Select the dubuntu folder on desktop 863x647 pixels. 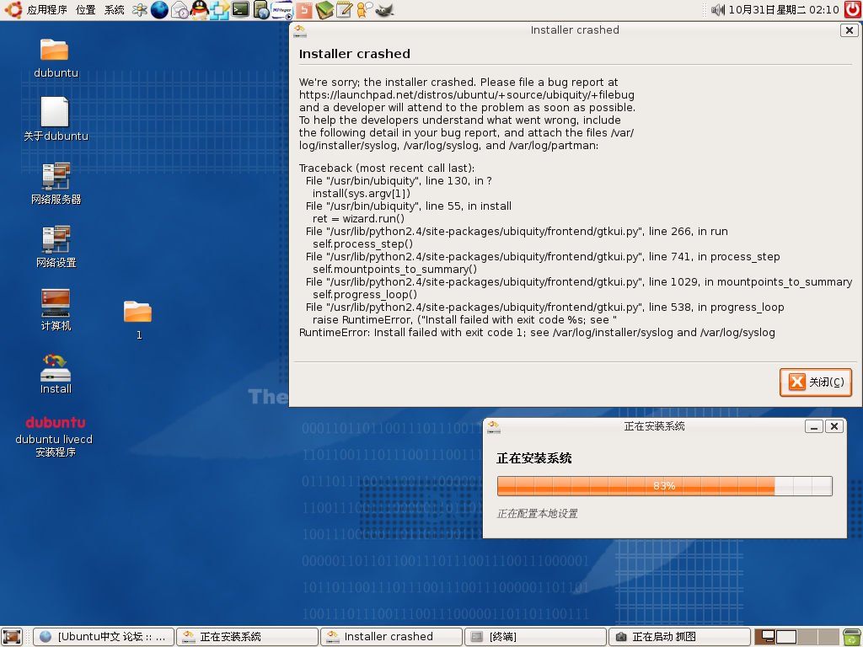pyautogui.click(x=55, y=58)
